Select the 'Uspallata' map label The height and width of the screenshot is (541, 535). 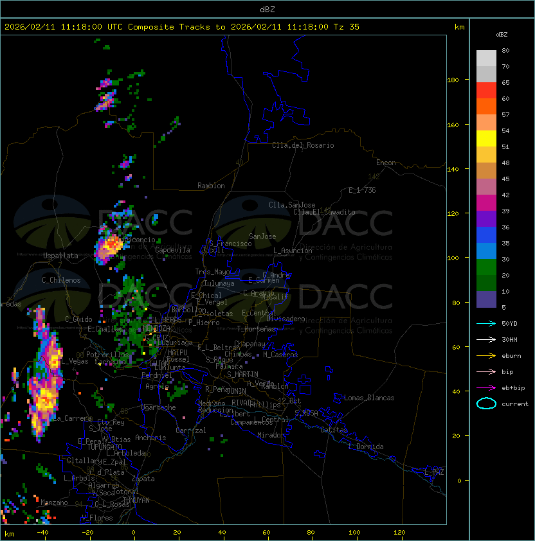click(x=60, y=256)
